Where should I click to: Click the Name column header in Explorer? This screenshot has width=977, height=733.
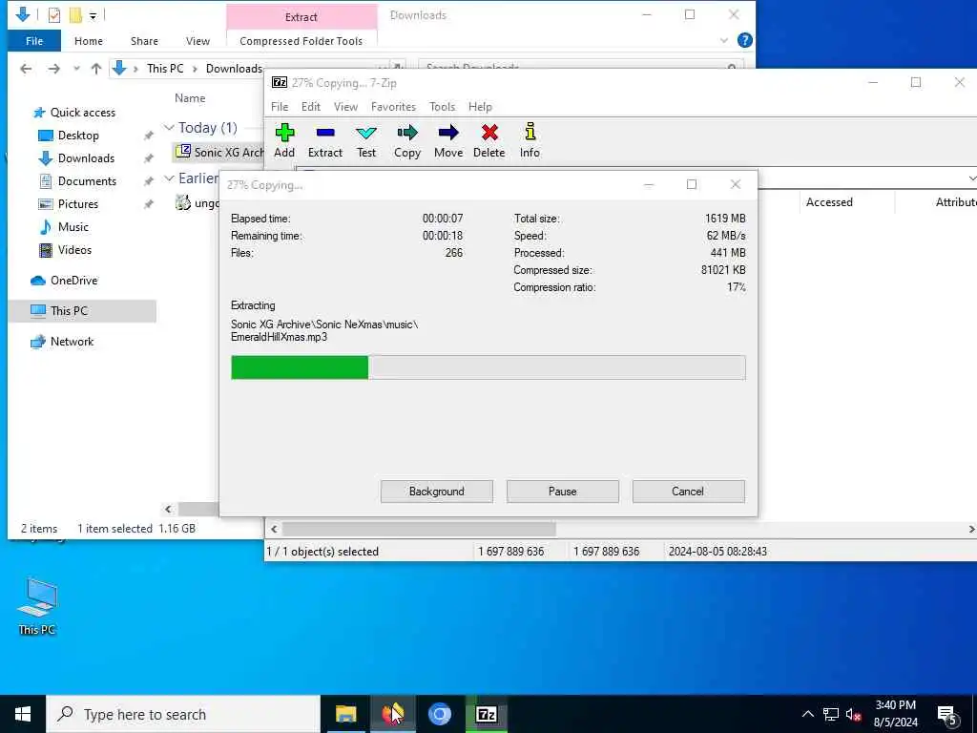190,98
